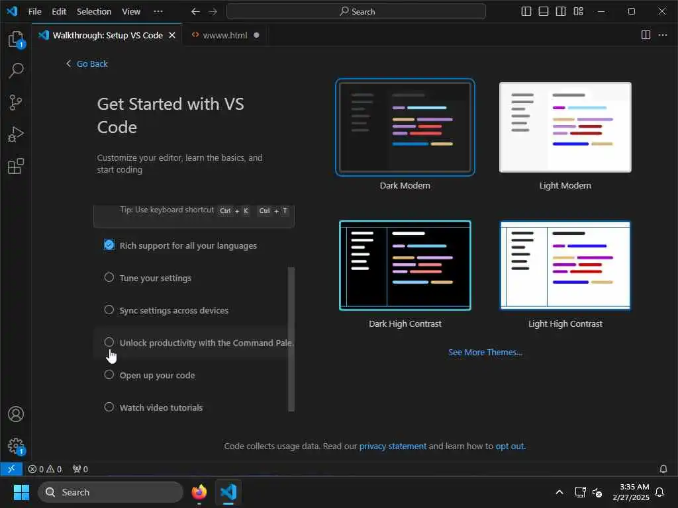Screen dimensions: 678x508
Task: Open the Search view in activity bar
Action: [x=16, y=70]
